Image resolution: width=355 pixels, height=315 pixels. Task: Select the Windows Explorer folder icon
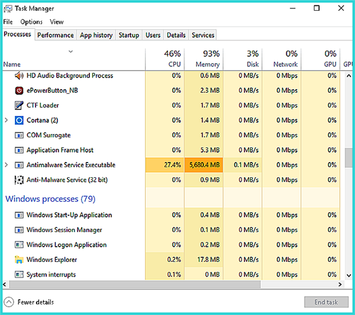coord(19,259)
